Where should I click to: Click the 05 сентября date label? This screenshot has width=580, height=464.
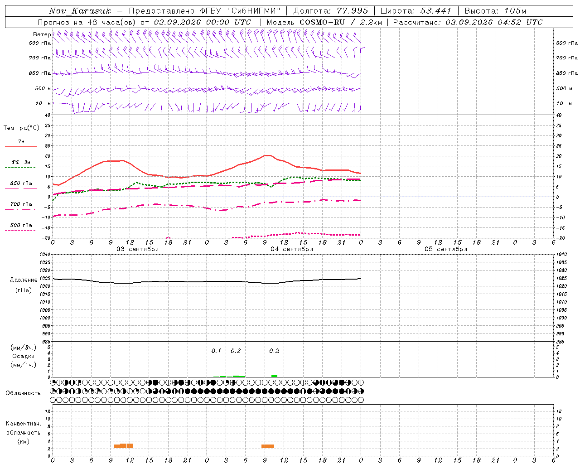tap(446, 249)
